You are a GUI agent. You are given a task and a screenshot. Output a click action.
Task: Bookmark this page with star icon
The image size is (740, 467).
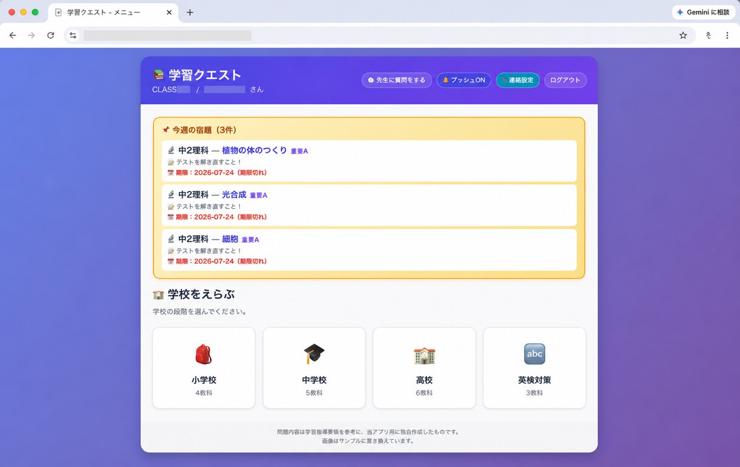pyautogui.click(x=683, y=36)
